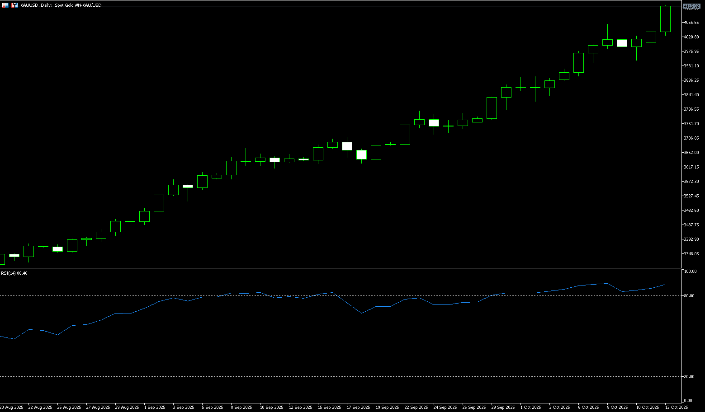Open the Depth of Market icon
705x412 pixels.
click(x=15, y=5)
